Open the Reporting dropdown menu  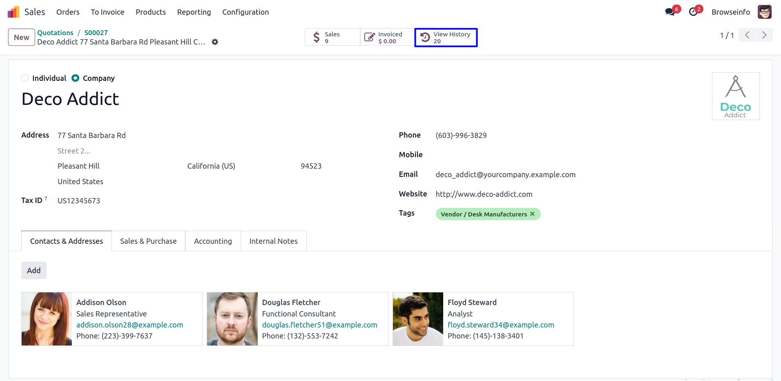point(194,12)
